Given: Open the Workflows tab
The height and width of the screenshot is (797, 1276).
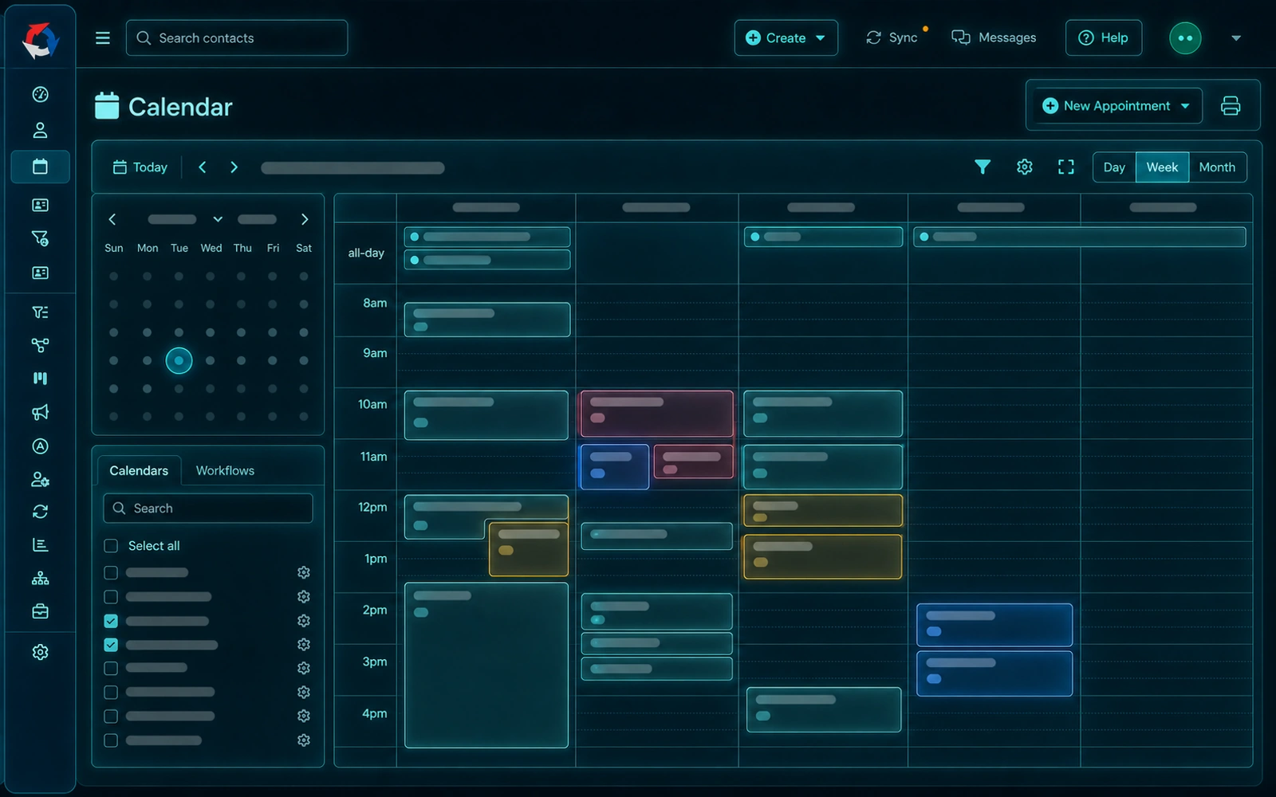Looking at the screenshot, I should [x=225, y=470].
